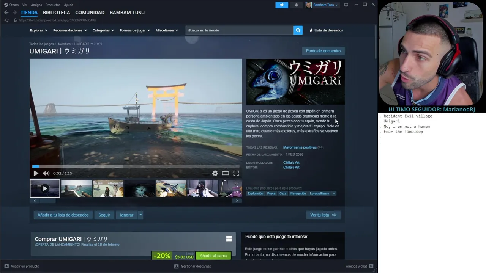This screenshot has width=486, height=273.
Task: Add UMIGARI with Añadir al carro
Action: pyautogui.click(x=213, y=256)
